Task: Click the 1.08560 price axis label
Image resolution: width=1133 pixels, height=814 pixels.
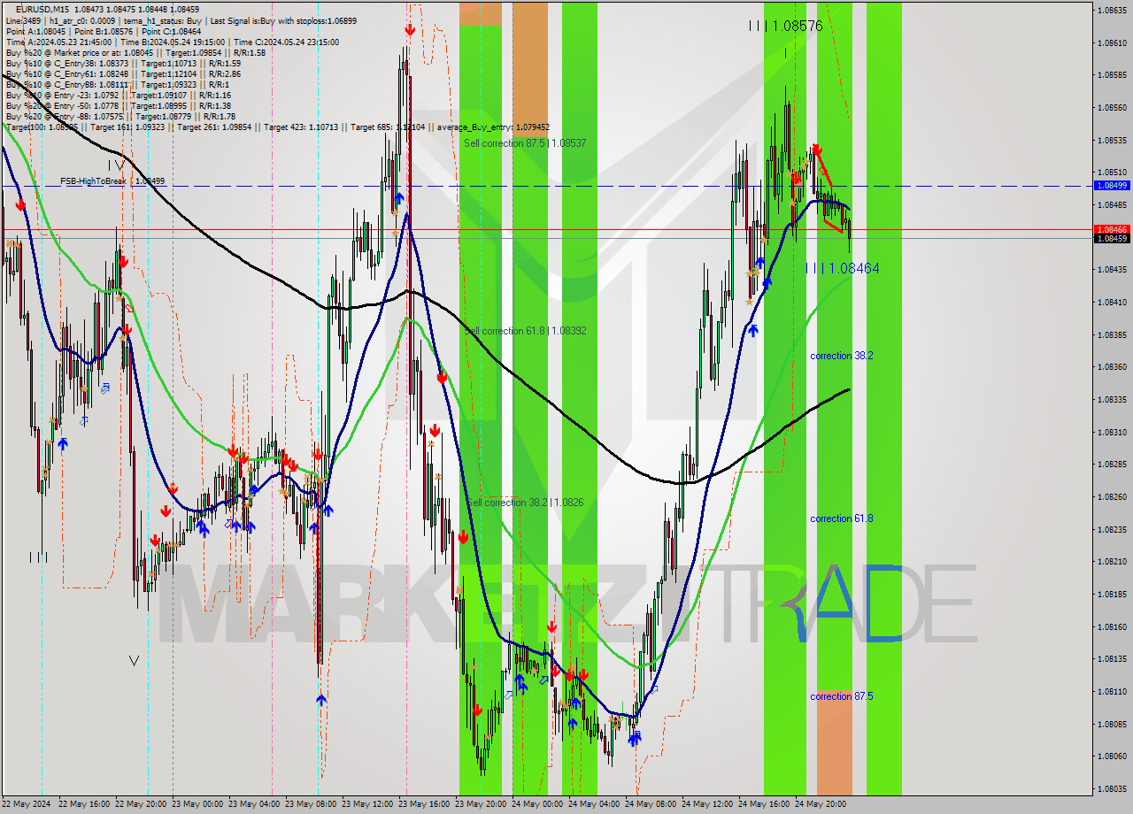Action: (1111, 108)
